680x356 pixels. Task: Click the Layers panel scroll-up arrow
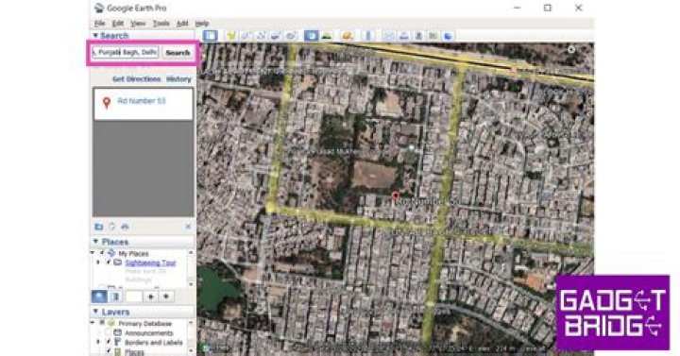point(191,323)
